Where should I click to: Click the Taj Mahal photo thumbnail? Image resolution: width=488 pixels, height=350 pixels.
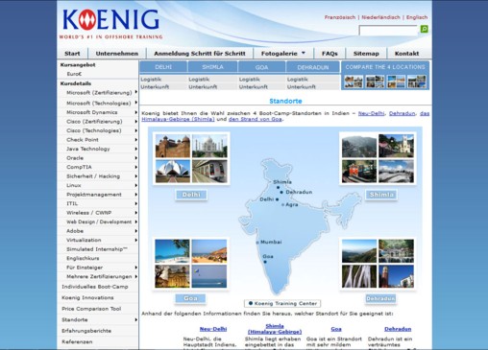point(209,146)
